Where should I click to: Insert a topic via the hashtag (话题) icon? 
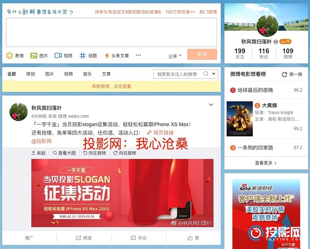point(83,55)
